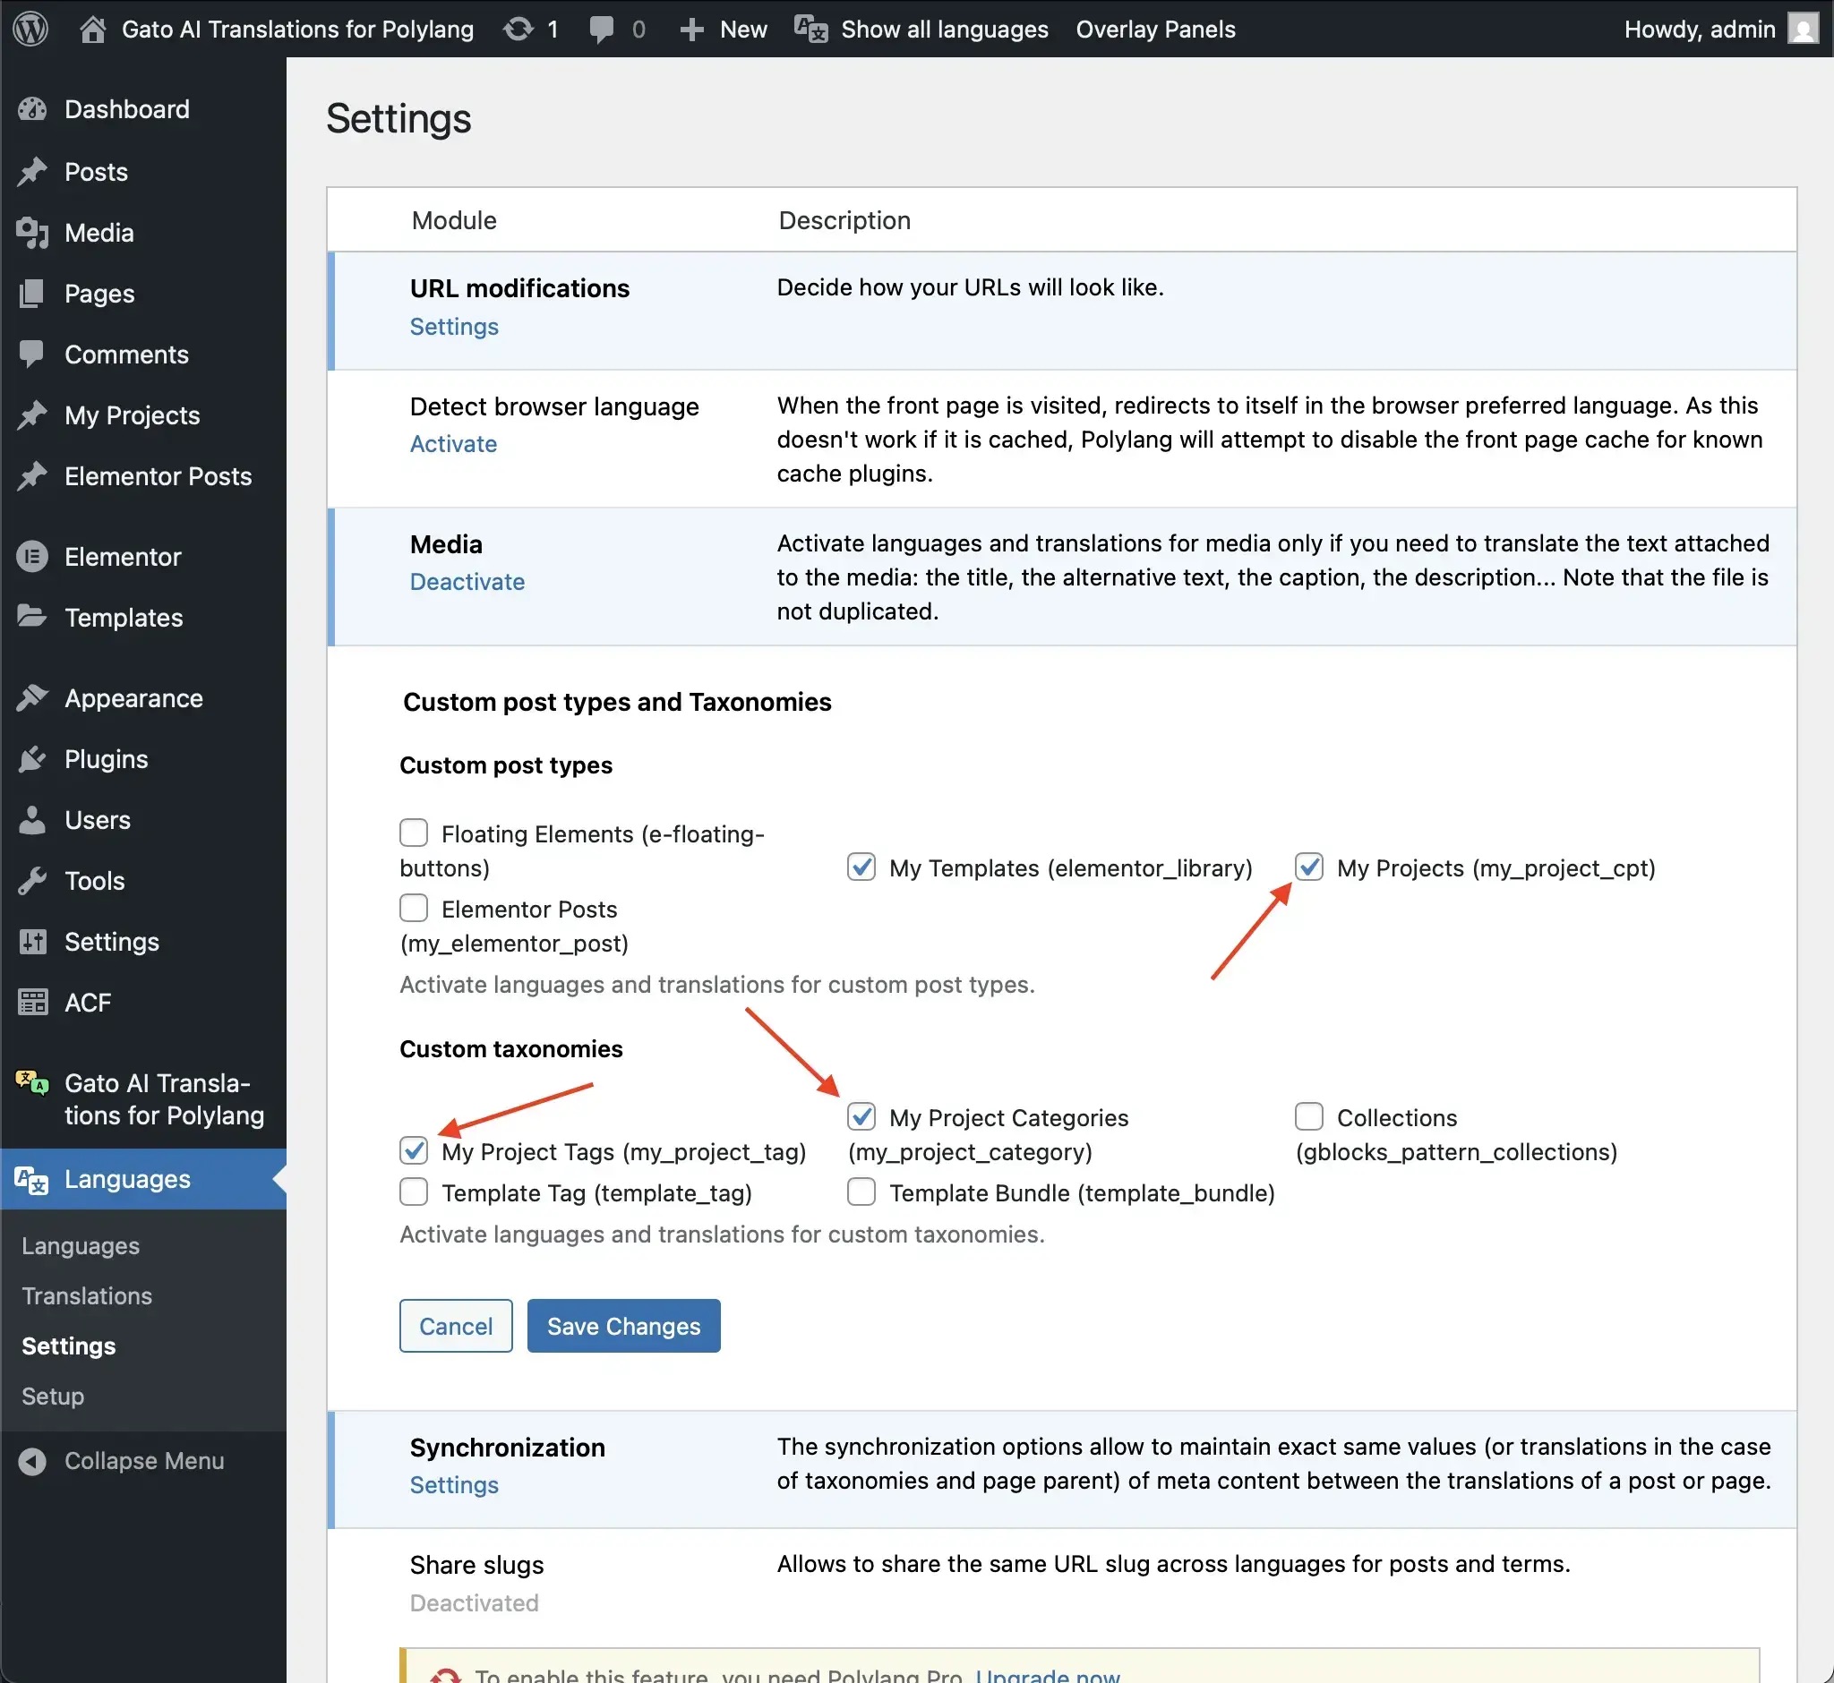The image size is (1834, 1683).
Task: Uncheck My Templates (elementor_library)
Action: [x=861, y=867]
